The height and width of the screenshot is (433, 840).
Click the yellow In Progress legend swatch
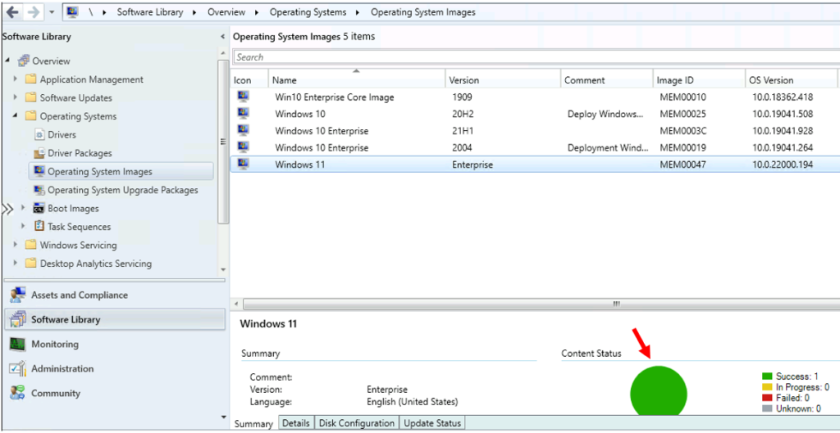click(766, 387)
